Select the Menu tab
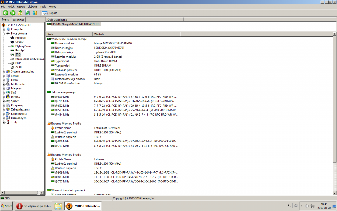337x211 pixels. pos(6,19)
